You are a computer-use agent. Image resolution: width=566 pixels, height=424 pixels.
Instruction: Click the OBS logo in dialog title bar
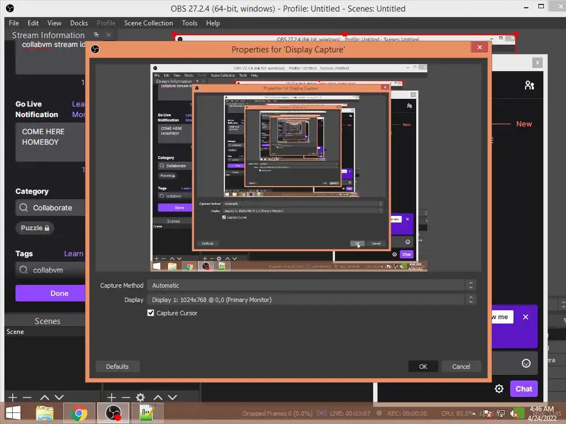pos(95,49)
